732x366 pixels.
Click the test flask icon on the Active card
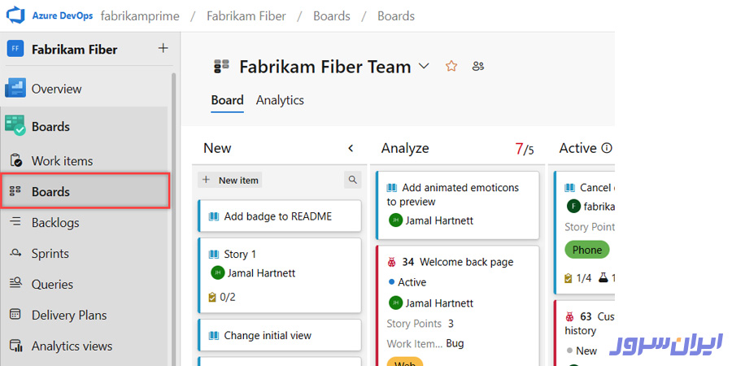coord(604,278)
